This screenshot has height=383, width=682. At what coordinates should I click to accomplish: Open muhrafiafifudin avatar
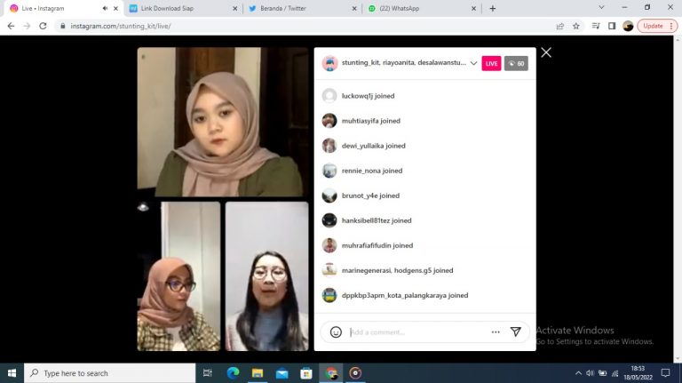point(329,245)
